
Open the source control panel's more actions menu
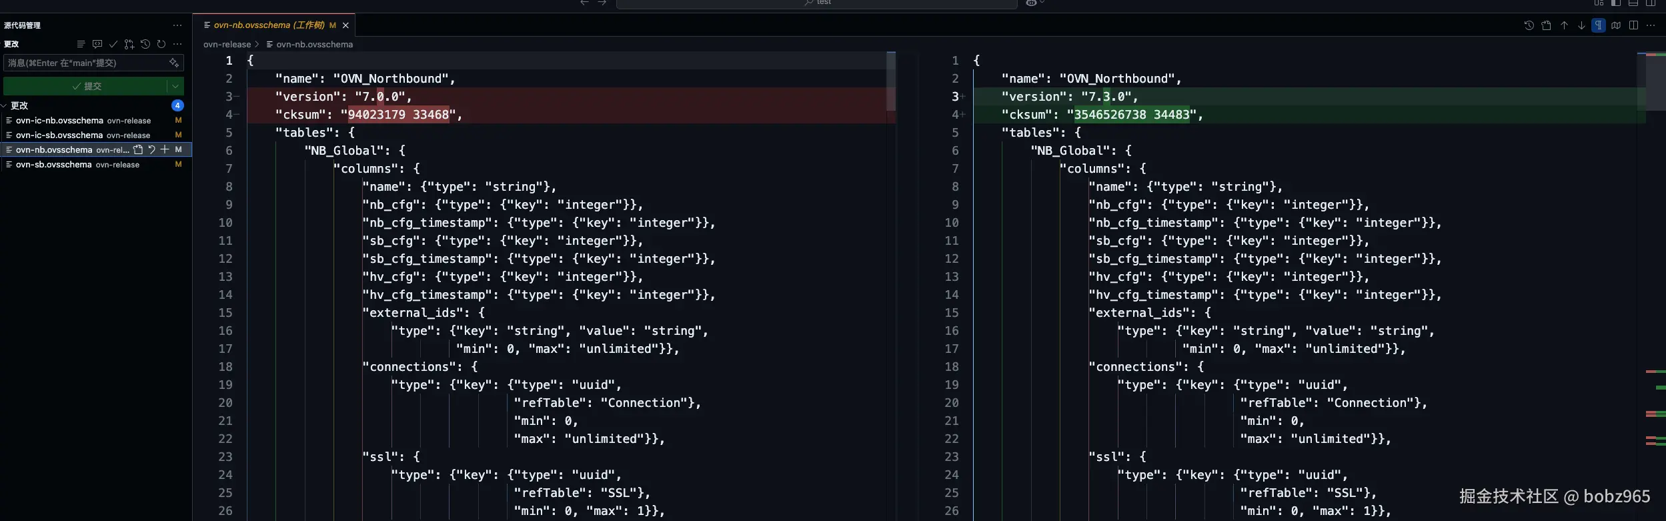point(177,25)
